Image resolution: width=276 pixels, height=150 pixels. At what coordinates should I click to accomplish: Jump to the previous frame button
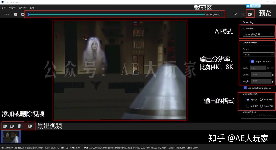click(16, 14)
